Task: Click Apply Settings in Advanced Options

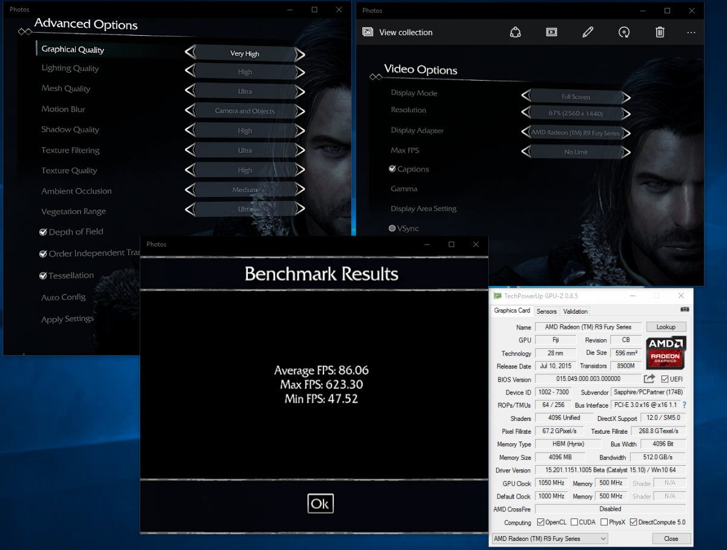Action: [x=68, y=319]
